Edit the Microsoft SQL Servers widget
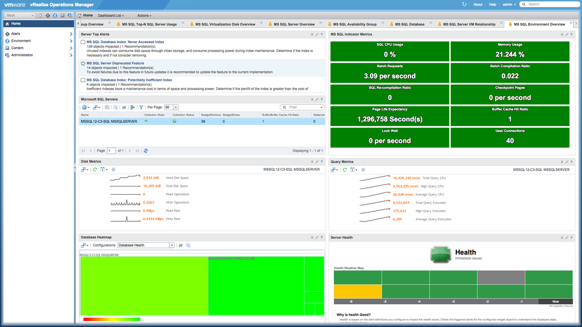This screenshot has height=327, width=582. (317, 99)
